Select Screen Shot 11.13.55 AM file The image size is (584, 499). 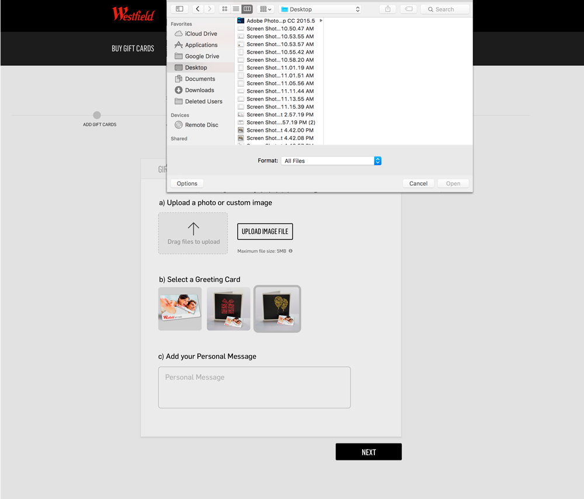click(x=280, y=99)
